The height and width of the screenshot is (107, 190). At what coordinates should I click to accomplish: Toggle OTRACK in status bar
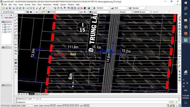tap(66, 106)
